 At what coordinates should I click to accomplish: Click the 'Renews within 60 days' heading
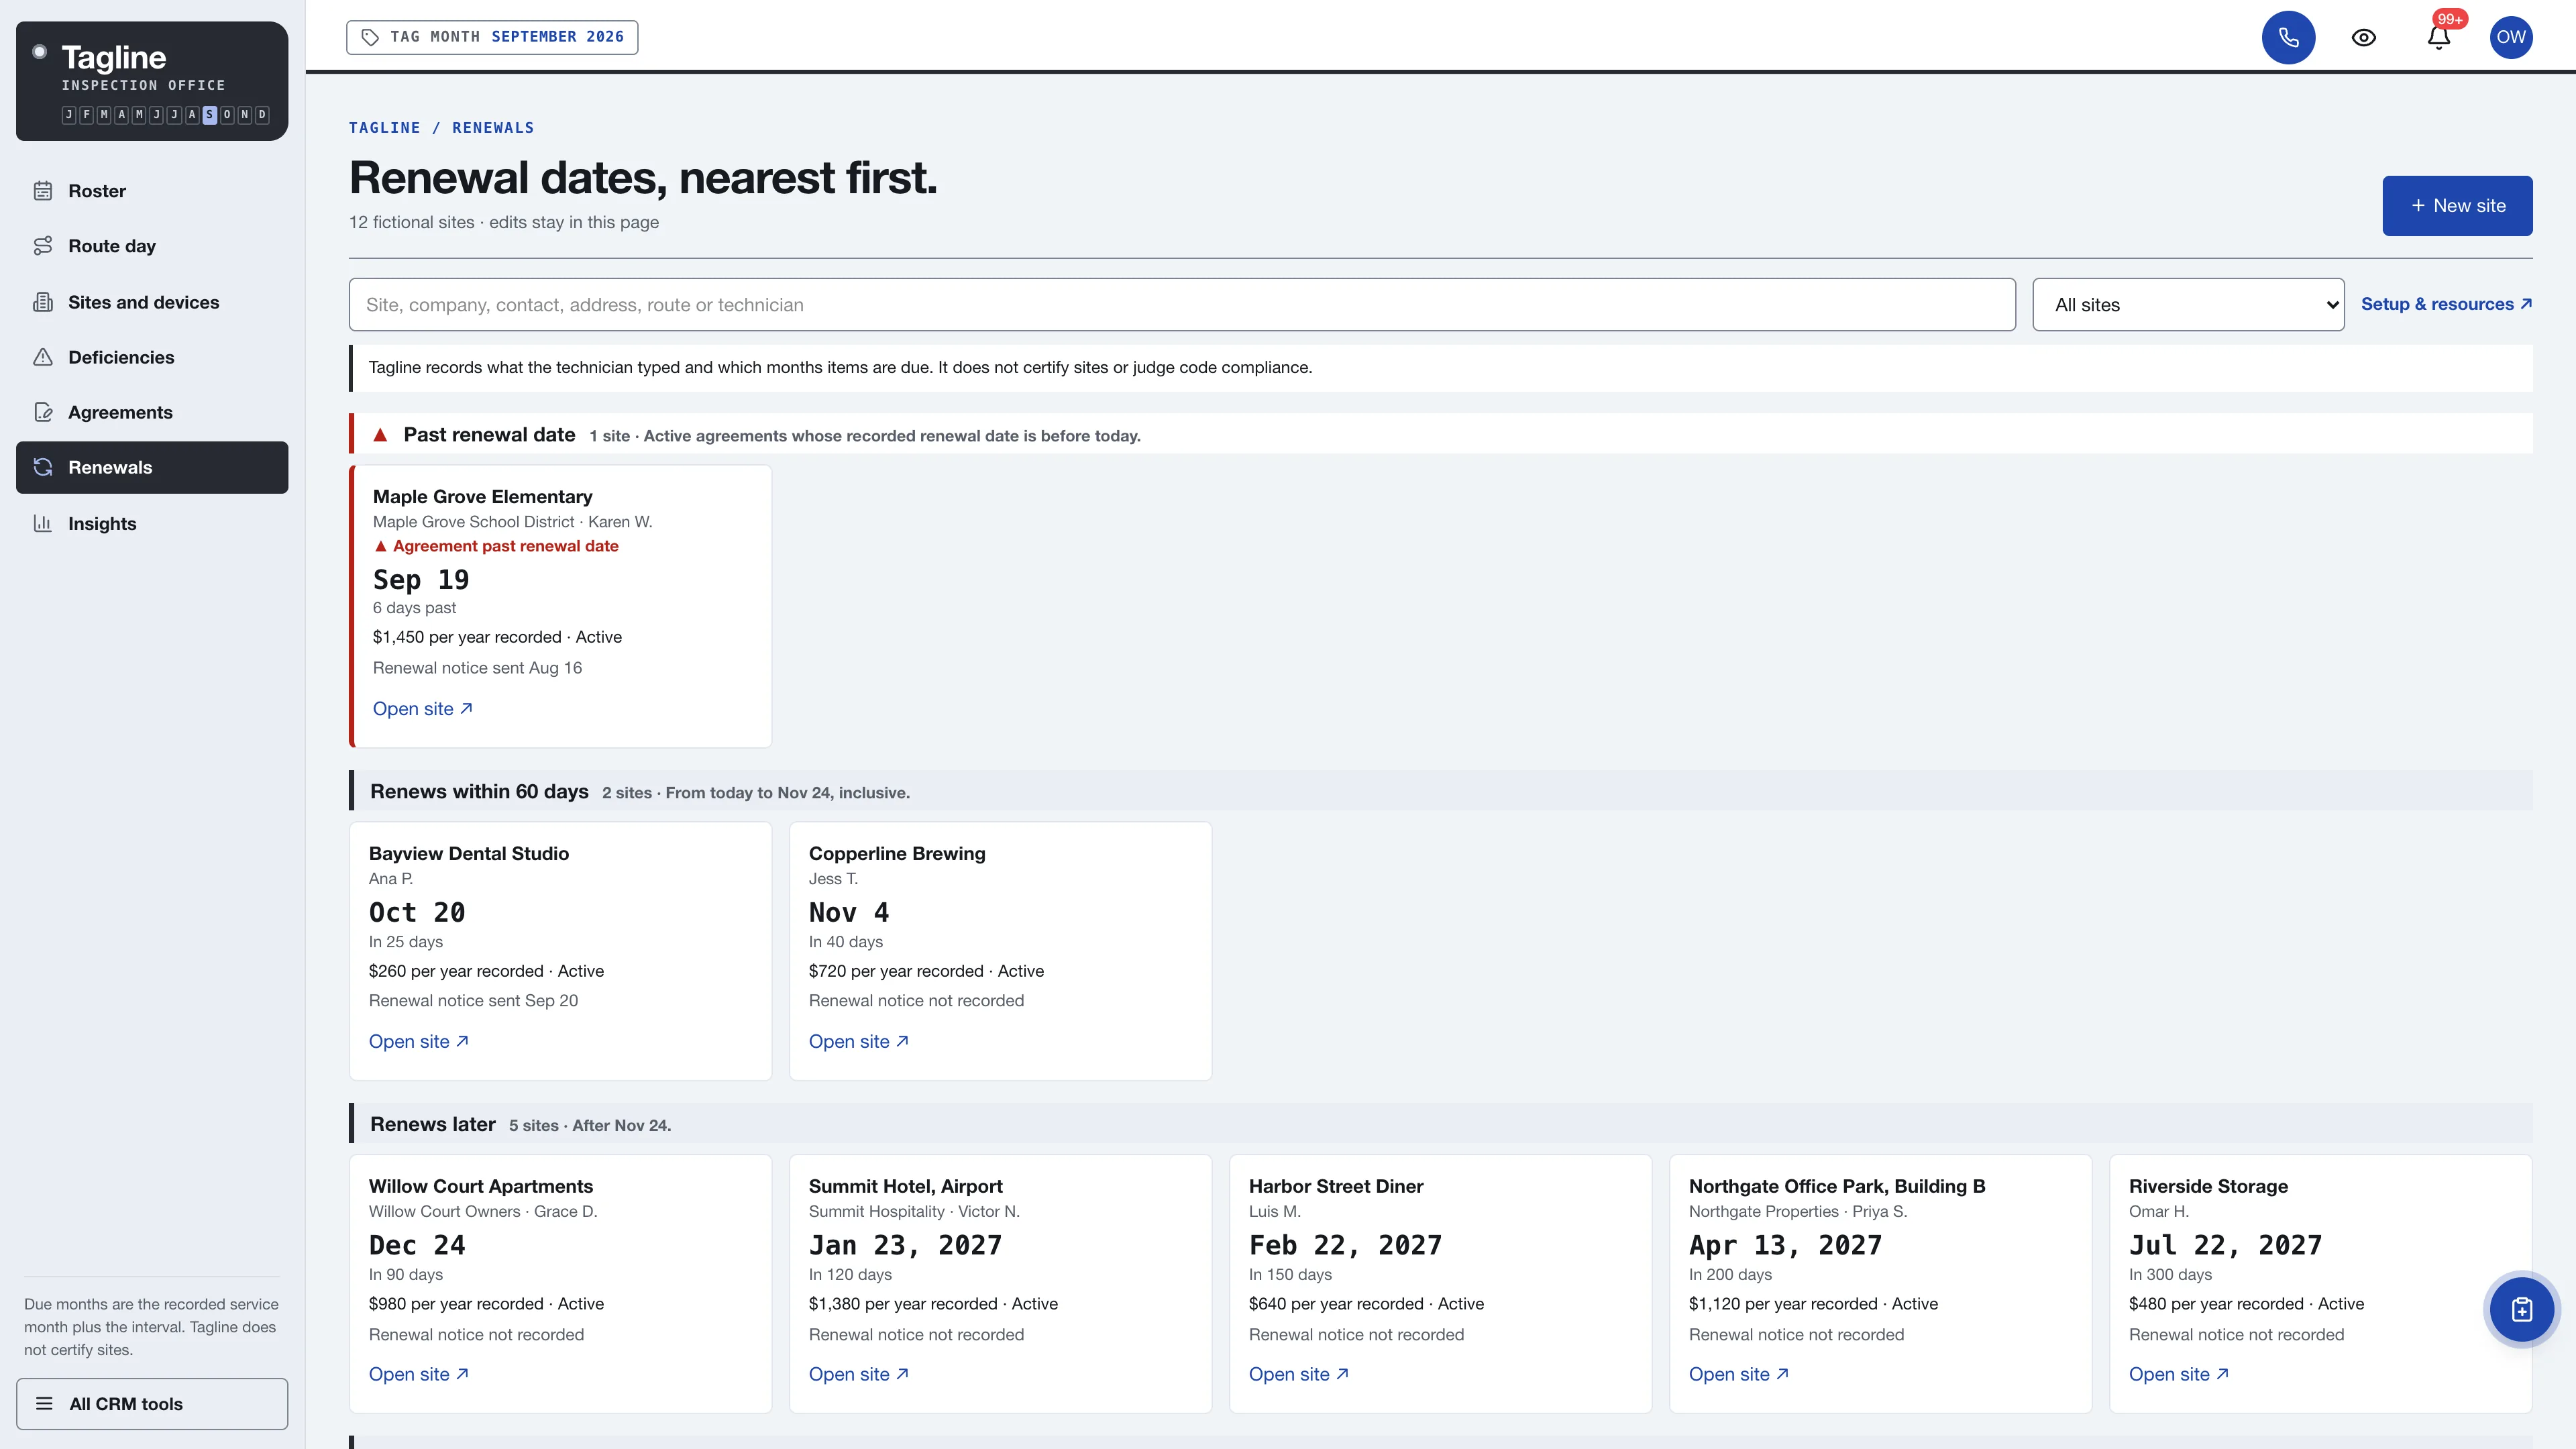pyautogui.click(x=479, y=791)
